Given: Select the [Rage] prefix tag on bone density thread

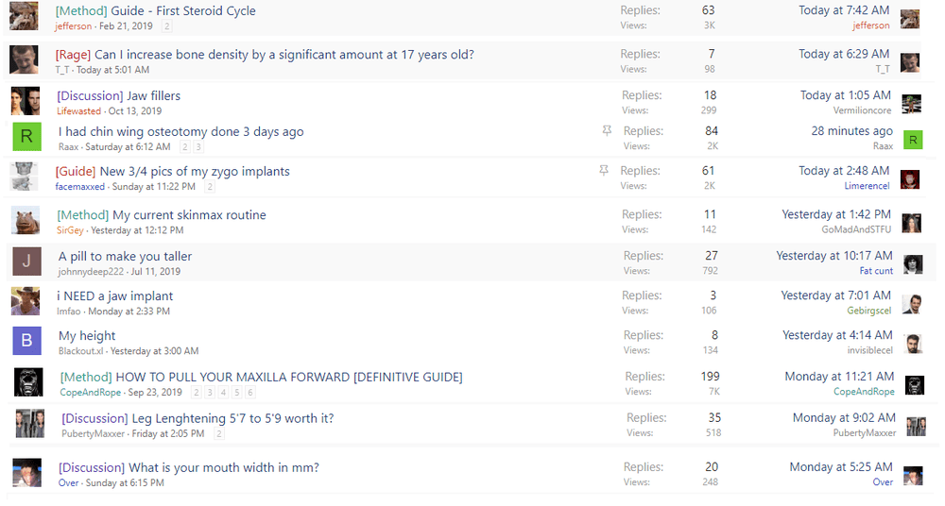Looking at the screenshot, I should point(73,54).
